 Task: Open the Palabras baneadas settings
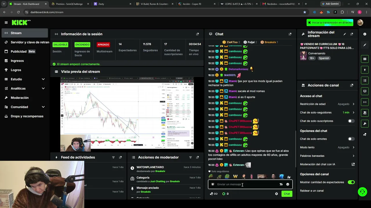tap(327, 156)
